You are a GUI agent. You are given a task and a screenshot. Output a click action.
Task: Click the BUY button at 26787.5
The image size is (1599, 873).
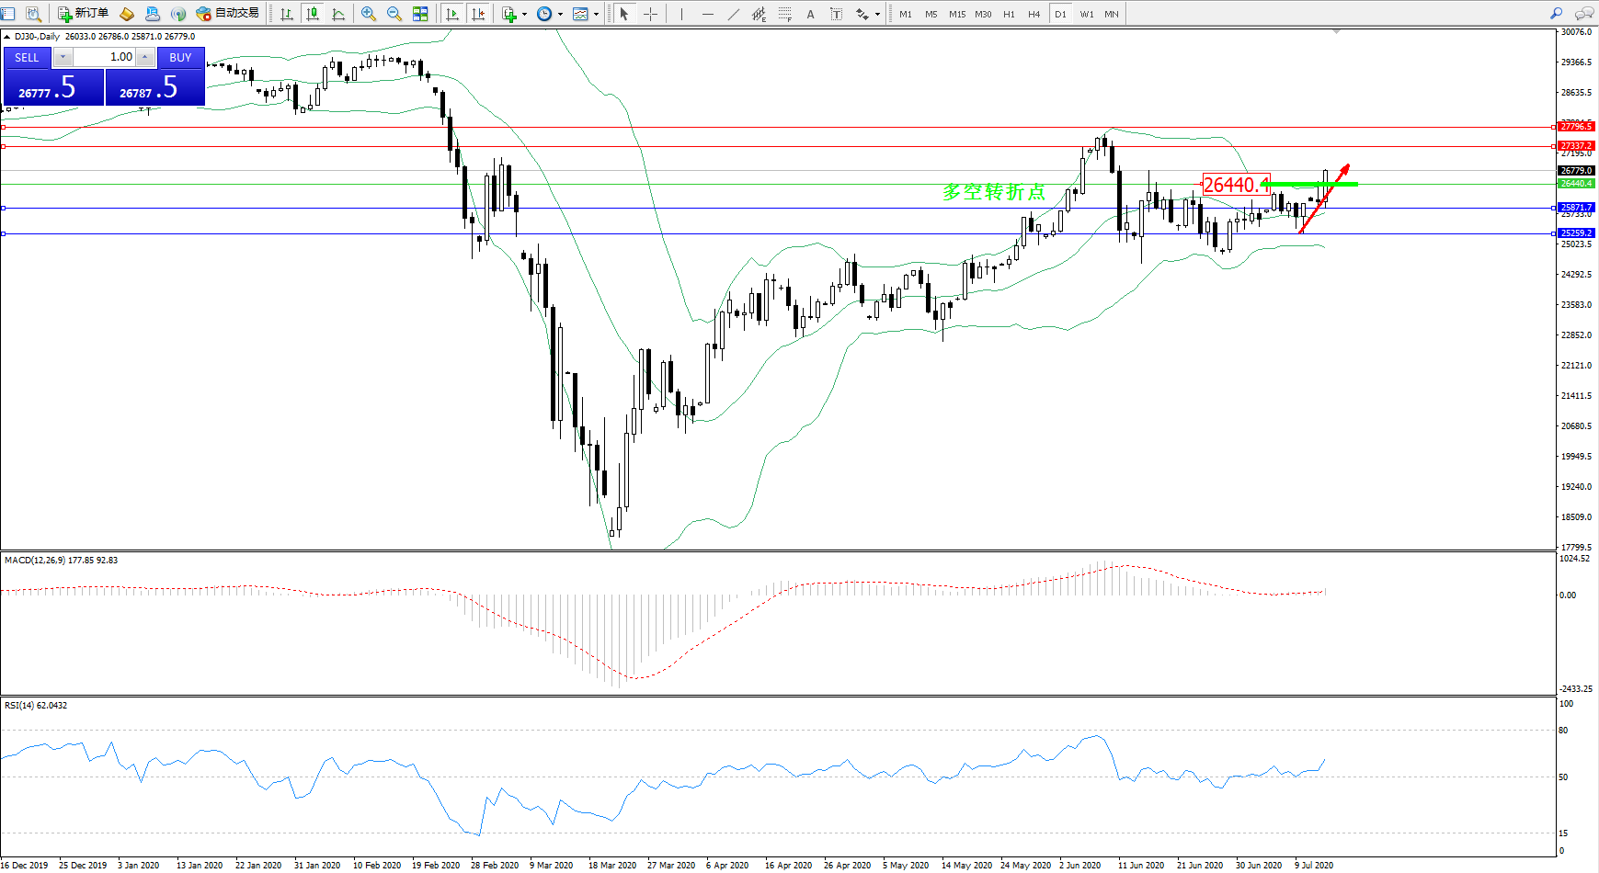pyautogui.click(x=154, y=87)
